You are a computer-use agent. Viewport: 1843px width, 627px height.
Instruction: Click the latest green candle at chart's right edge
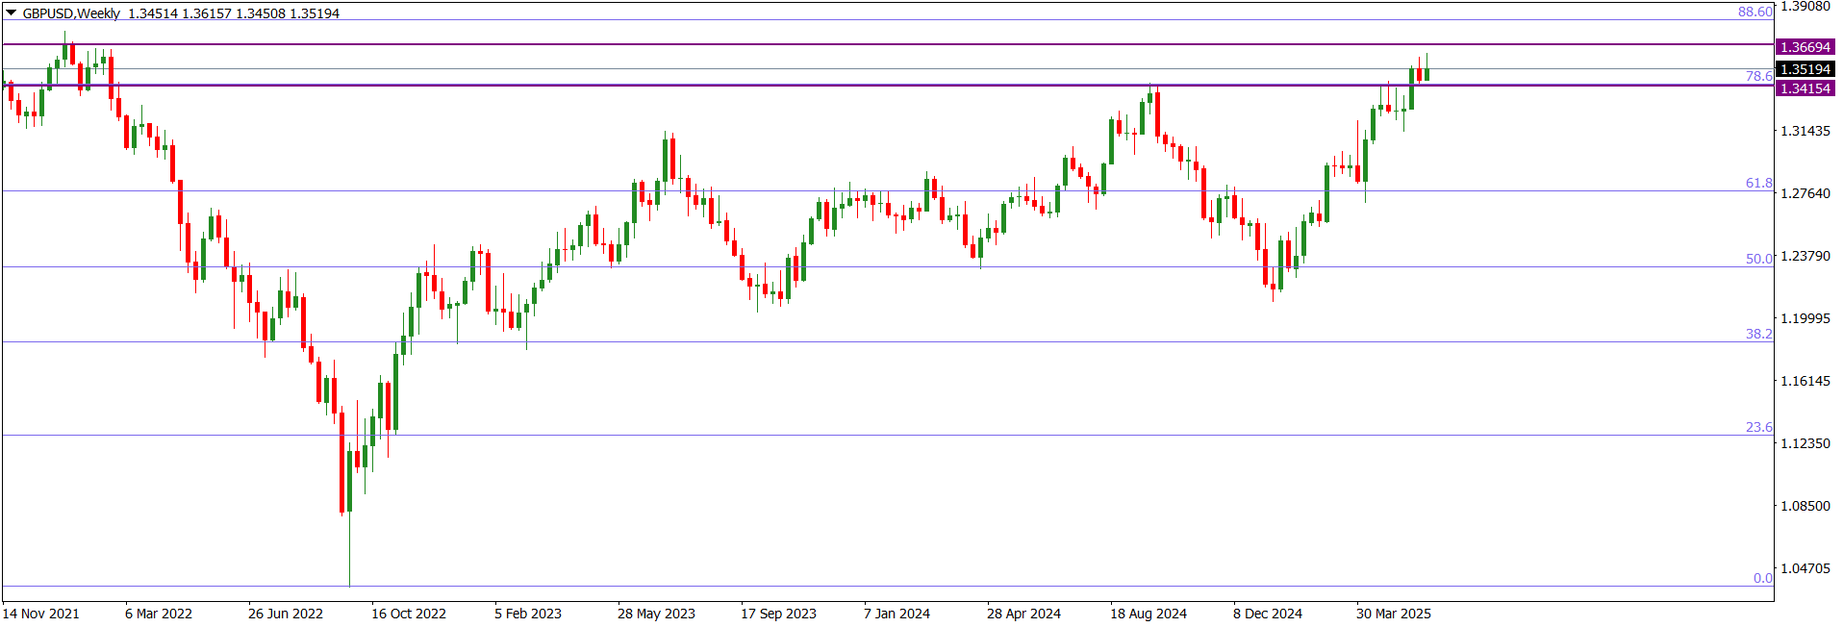pyautogui.click(x=1426, y=74)
